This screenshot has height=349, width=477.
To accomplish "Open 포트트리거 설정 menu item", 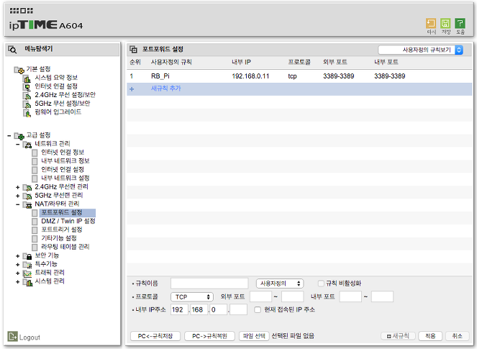I will [x=62, y=230].
